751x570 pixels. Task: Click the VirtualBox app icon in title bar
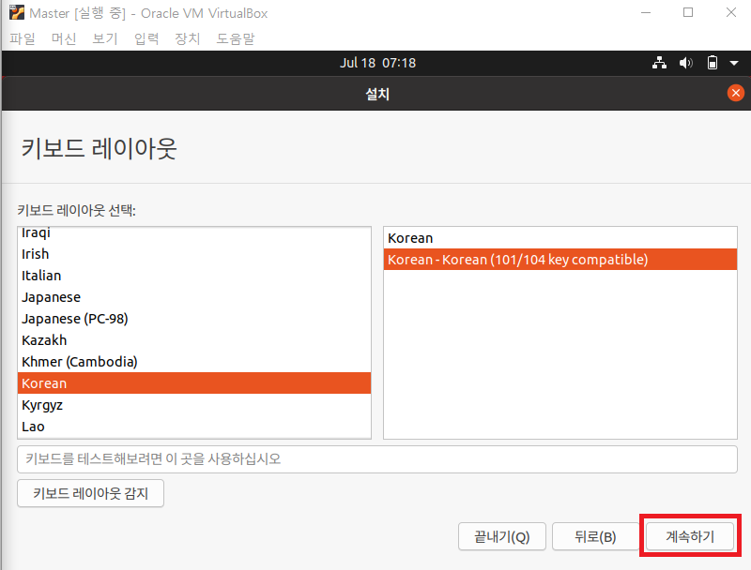pos(17,12)
